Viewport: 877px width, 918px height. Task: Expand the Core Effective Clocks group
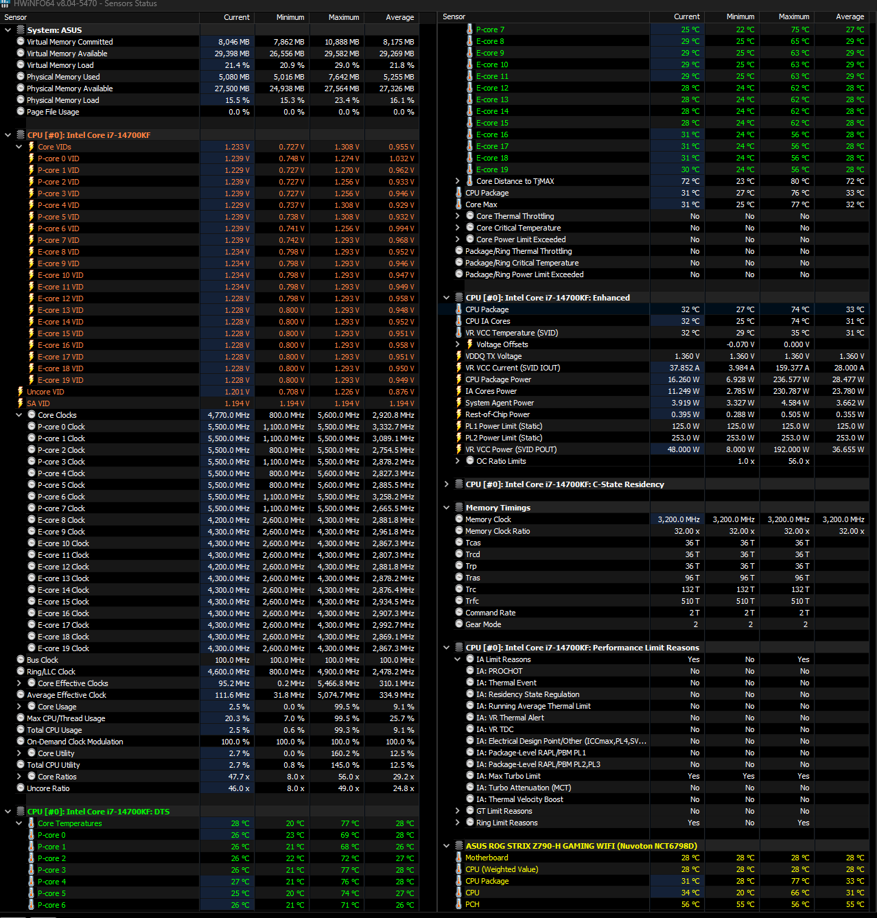(x=19, y=683)
